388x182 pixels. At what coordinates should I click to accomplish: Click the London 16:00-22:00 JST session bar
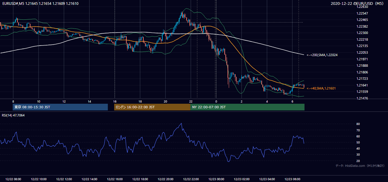click(152, 107)
